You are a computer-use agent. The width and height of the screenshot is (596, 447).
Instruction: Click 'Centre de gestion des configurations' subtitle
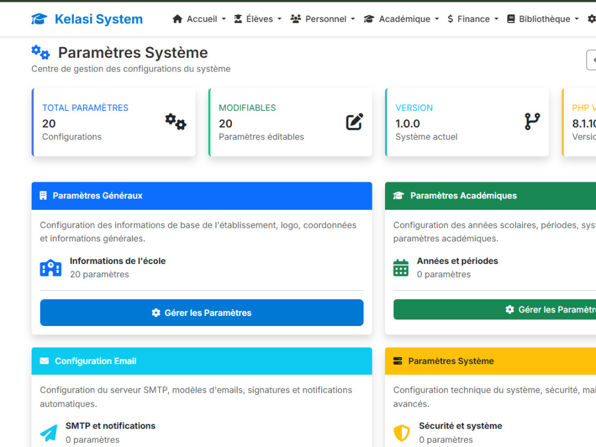coord(131,69)
